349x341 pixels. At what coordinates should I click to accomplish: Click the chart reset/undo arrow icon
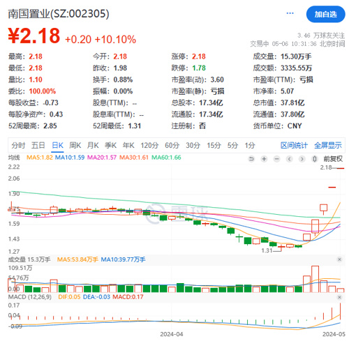[x=251, y=159]
